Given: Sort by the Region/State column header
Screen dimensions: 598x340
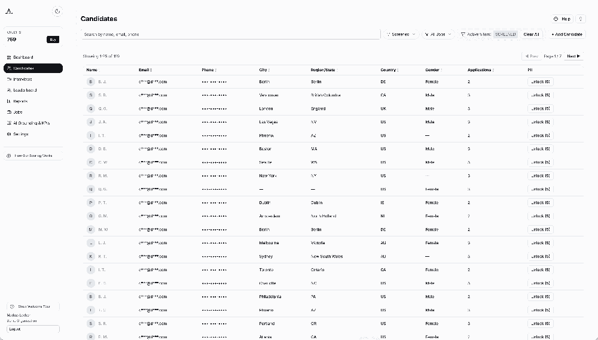Looking at the screenshot, I should click(x=324, y=70).
